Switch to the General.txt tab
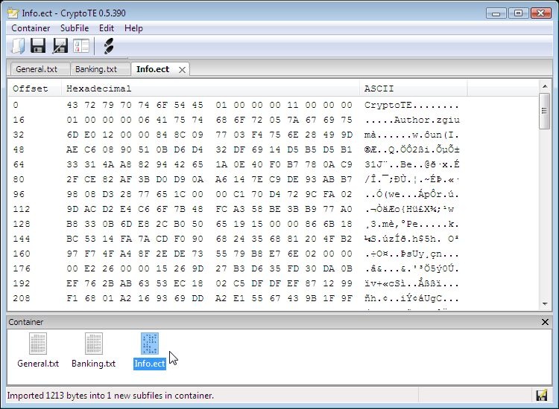 tap(40, 69)
